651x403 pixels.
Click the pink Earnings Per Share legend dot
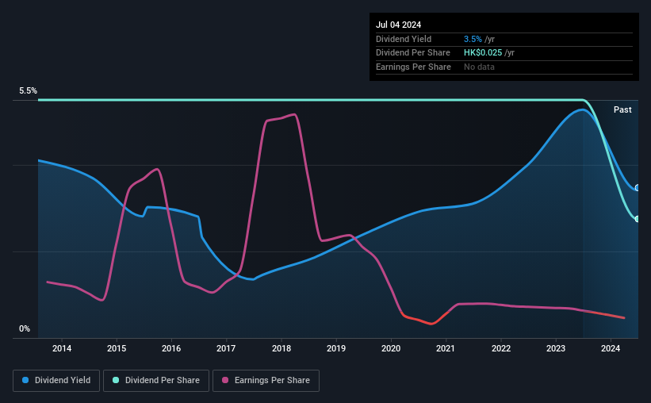[x=225, y=380]
